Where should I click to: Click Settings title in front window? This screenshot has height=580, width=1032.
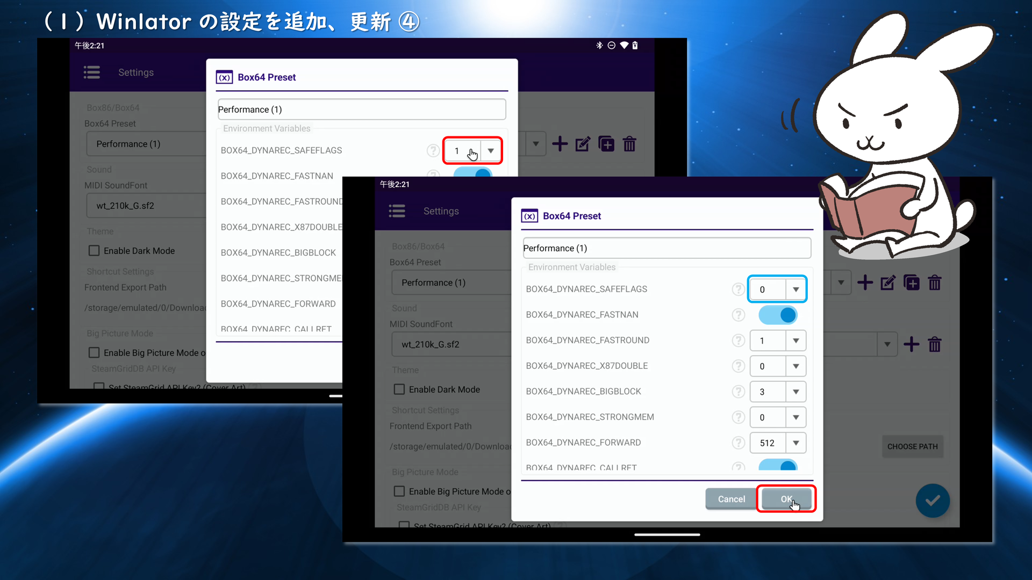pos(441,211)
